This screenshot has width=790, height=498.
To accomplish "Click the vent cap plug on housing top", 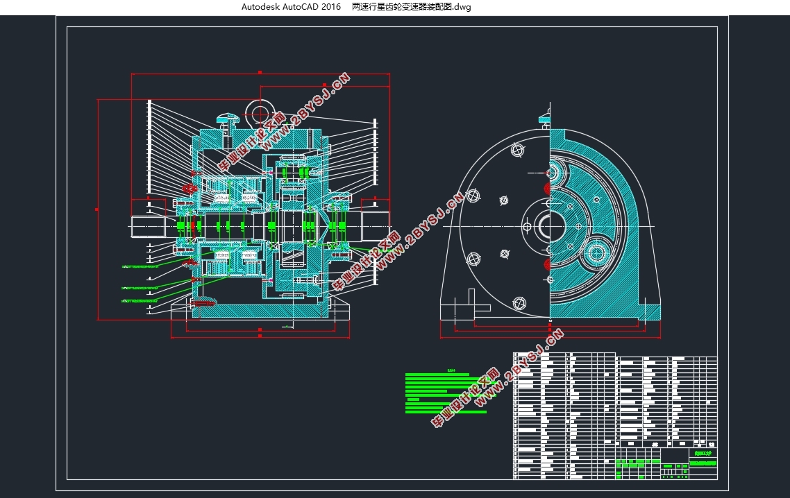I will (226, 122).
